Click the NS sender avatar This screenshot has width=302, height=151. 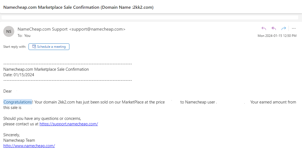[9, 31]
